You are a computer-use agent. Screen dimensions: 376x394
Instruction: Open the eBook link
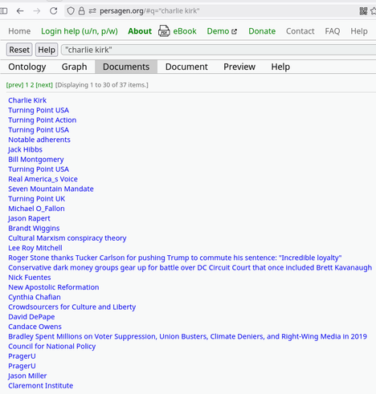click(x=185, y=31)
